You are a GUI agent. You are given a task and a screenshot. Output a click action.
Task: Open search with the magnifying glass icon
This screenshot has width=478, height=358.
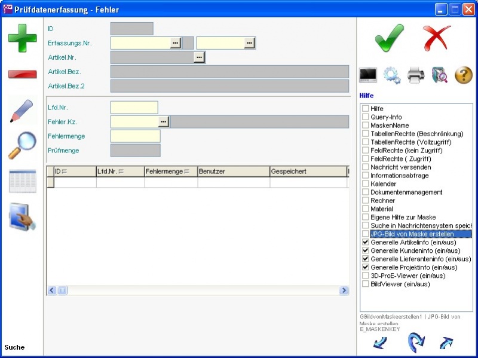click(x=22, y=146)
